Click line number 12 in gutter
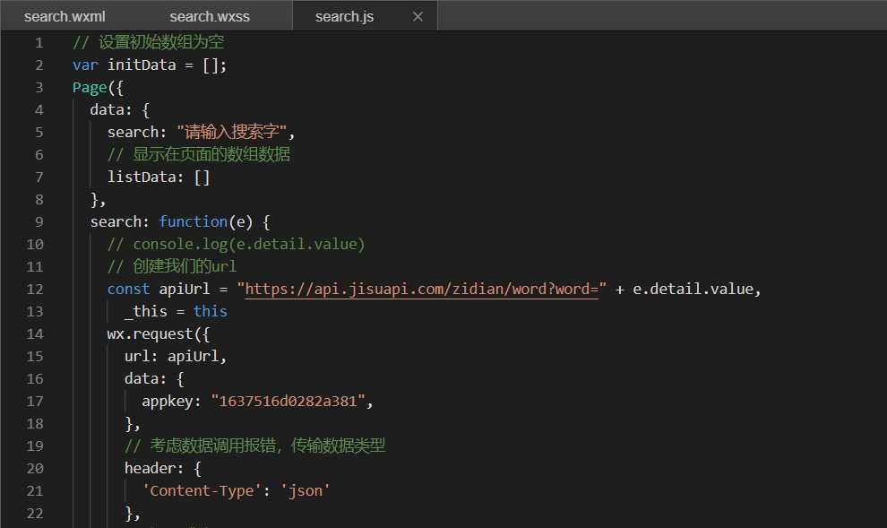887x528 pixels. [35, 290]
